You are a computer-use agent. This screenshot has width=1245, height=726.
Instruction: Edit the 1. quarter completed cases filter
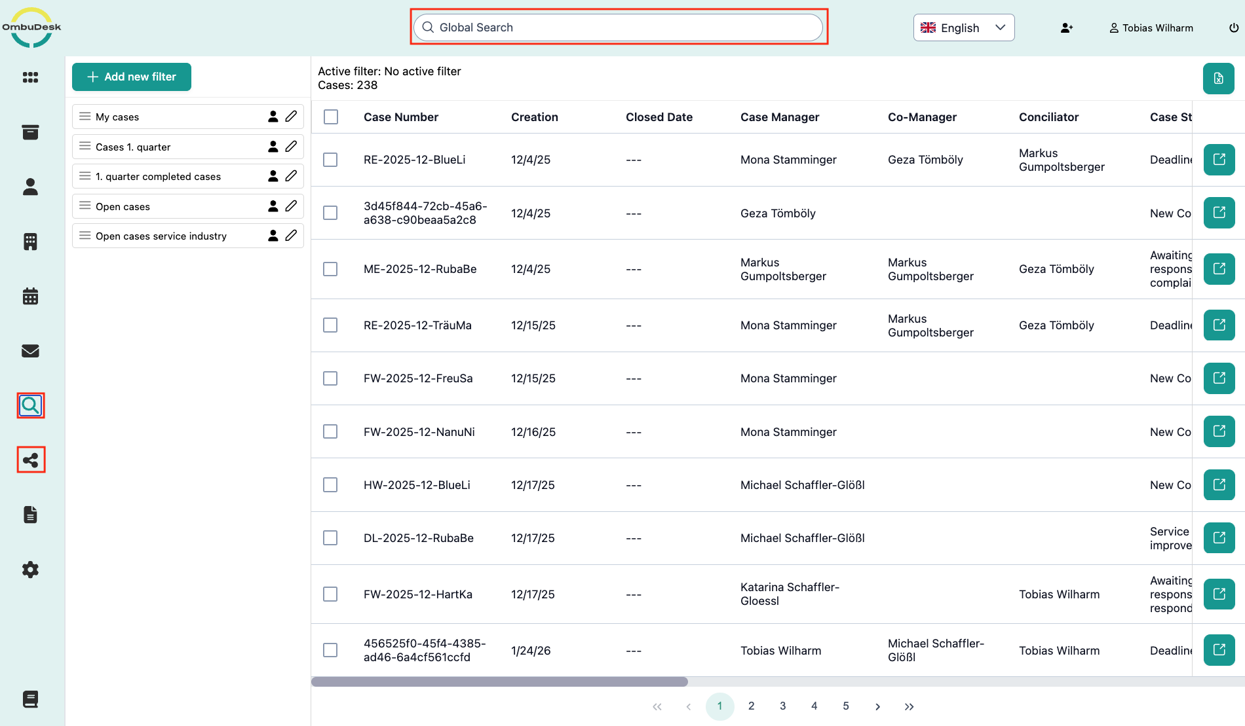[291, 176]
